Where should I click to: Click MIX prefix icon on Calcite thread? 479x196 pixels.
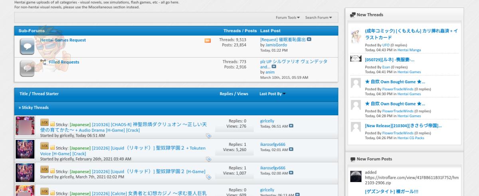coord(44,192)
